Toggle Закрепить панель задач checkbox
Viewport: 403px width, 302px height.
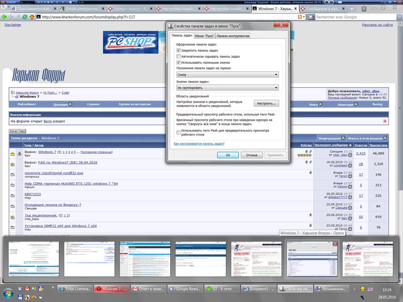click(x=179, y=50)
